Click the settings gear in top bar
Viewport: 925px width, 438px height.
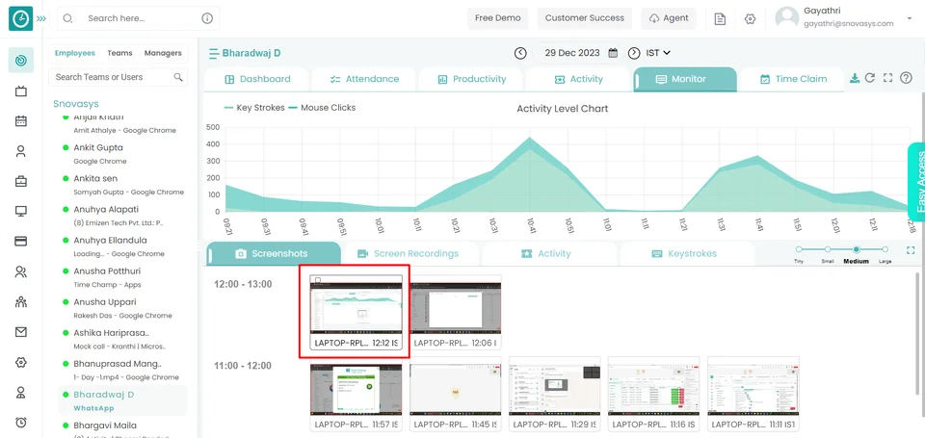751,18
